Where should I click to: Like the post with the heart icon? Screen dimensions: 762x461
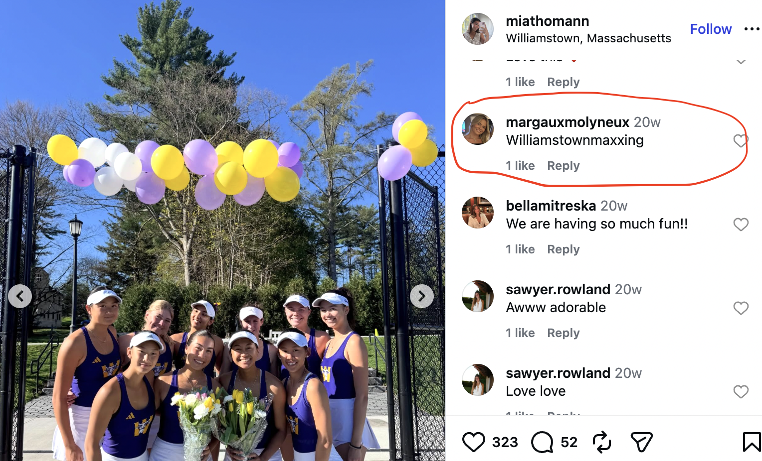coord(473,442)
